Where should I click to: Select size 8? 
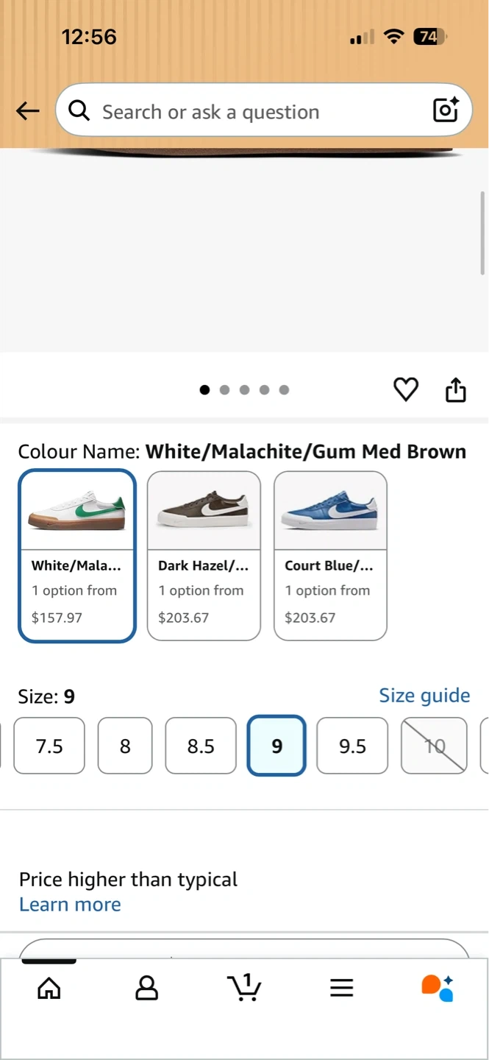(x=125, y=746)
